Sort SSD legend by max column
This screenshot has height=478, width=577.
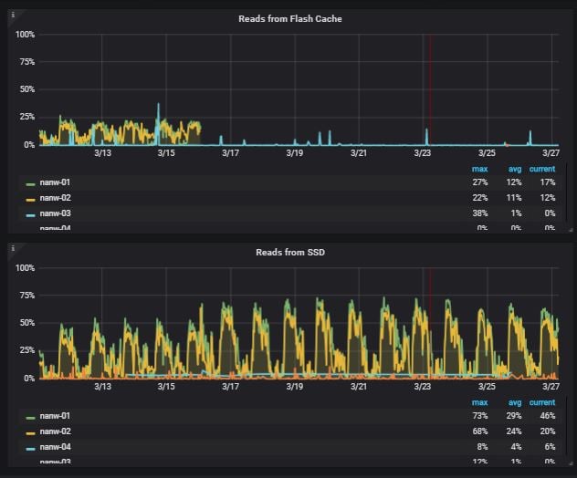click(479, 402)
